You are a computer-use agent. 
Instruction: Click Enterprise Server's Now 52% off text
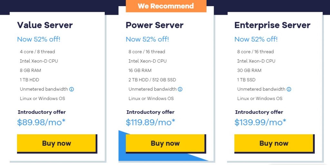click(x=256, y=39)
